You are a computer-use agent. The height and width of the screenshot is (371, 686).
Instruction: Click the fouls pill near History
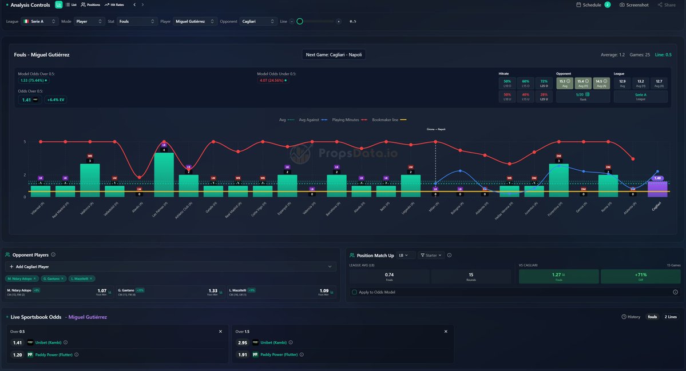click(652, 317)
